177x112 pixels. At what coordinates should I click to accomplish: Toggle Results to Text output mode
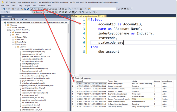[70, 12]
